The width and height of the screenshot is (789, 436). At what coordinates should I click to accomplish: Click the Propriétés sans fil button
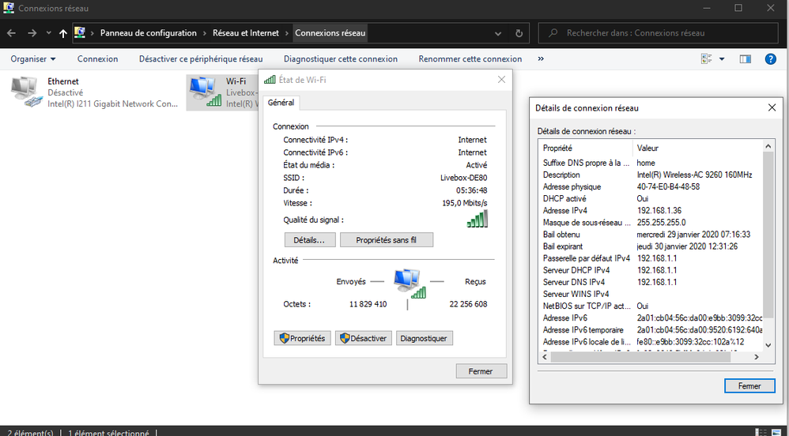pos(387,240)
